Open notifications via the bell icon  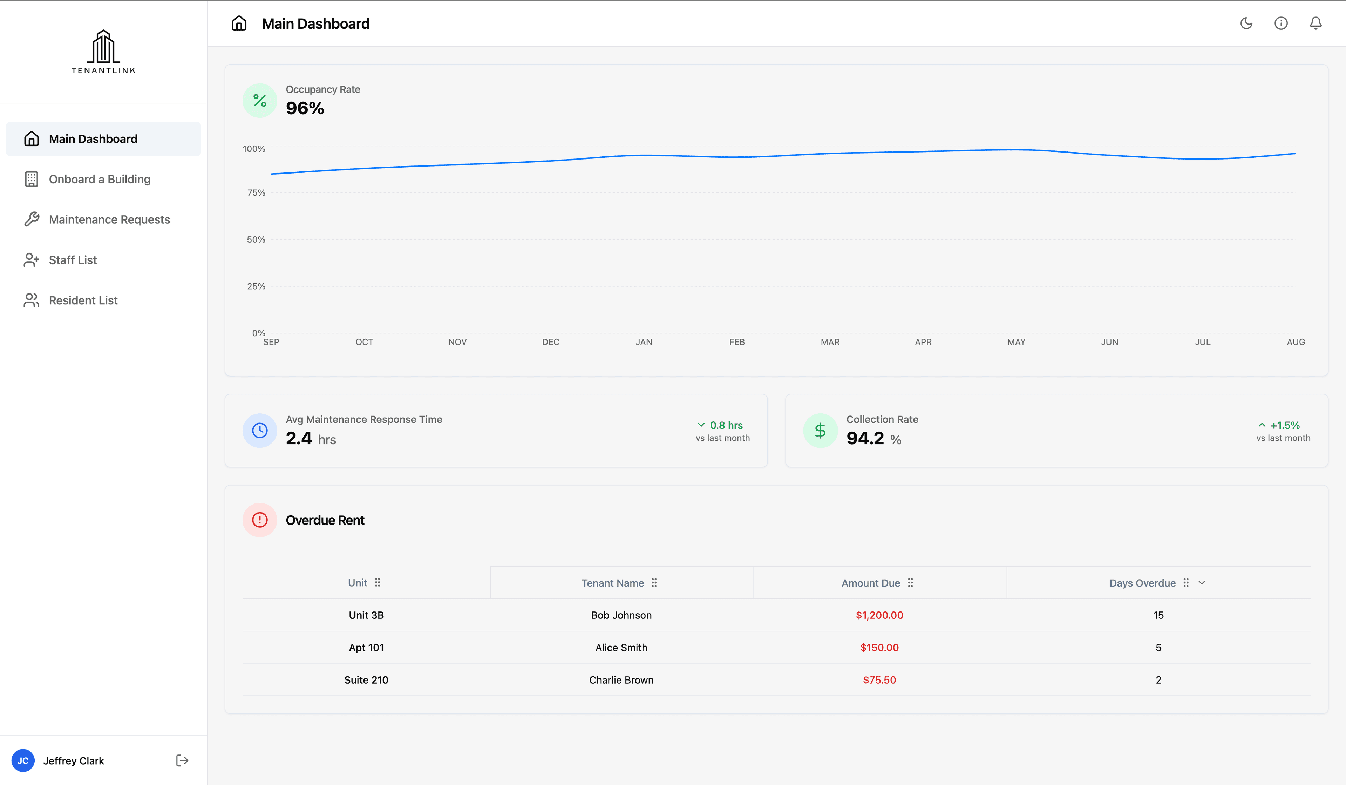click(x=1316, y=23)
